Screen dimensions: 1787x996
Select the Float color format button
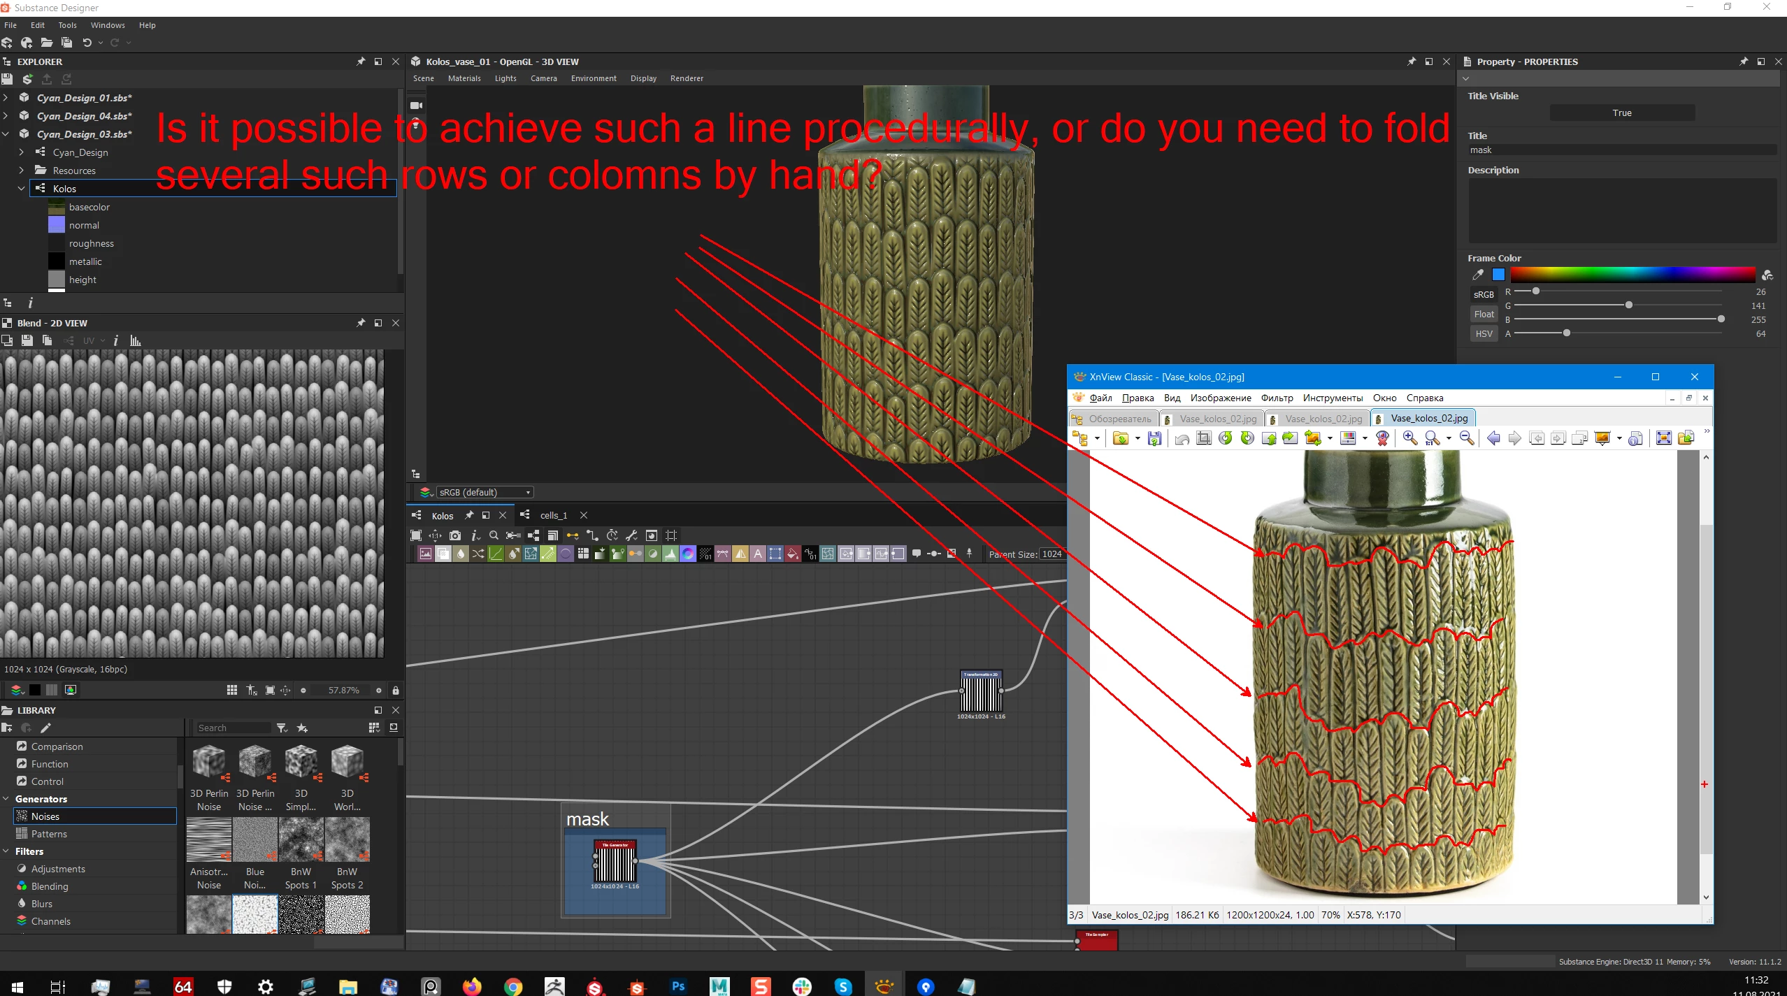[1484, 314]
